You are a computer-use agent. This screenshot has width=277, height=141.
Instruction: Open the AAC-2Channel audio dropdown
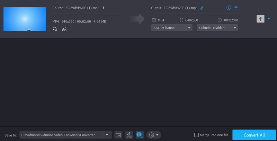click(172, 28)
